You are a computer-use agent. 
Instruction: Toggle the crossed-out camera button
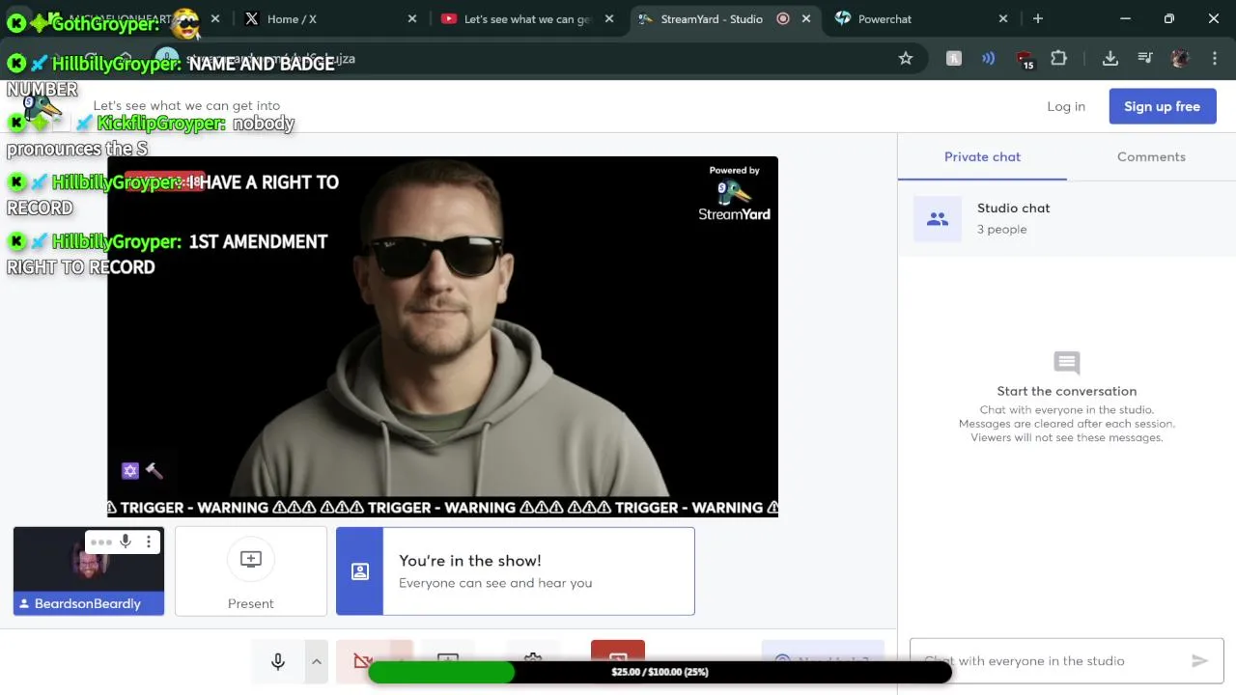tap(363, 661)
